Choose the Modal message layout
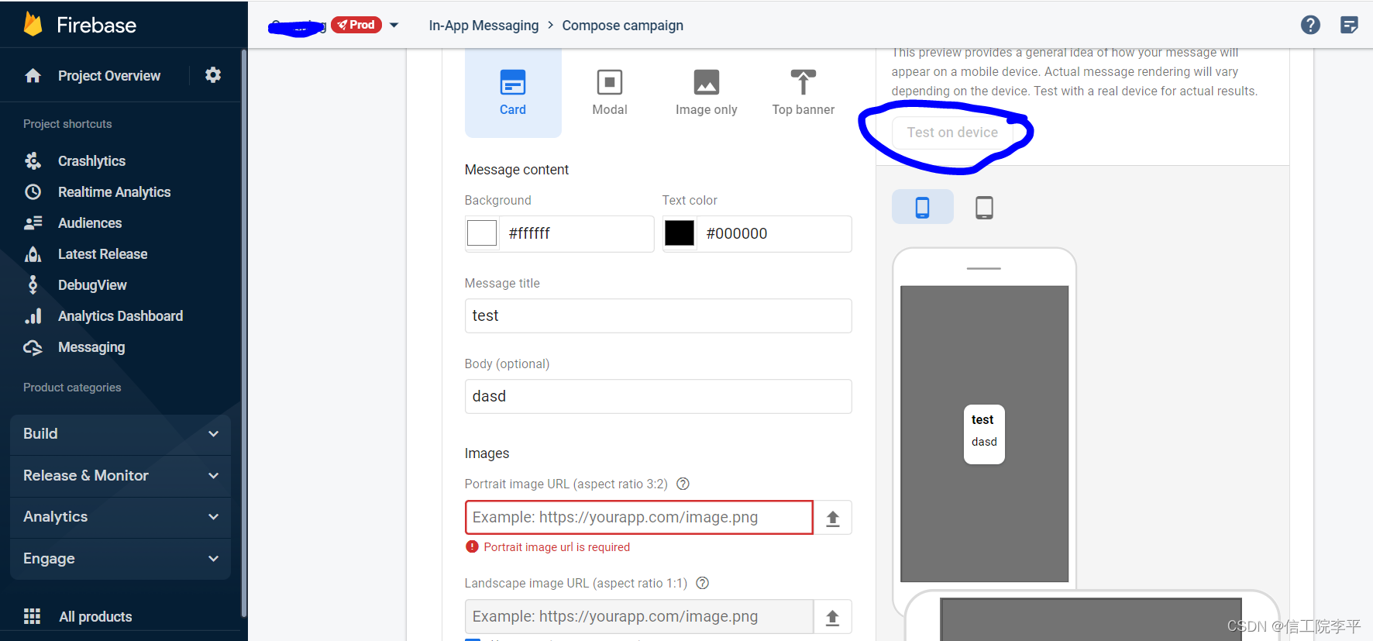Screen dimensions: 1373x641 [610, 93]
